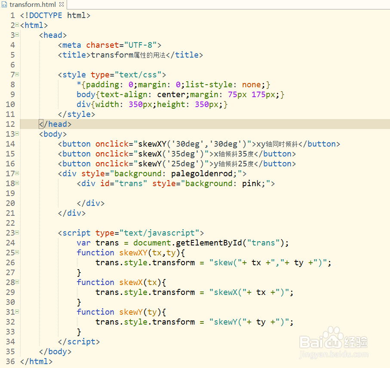Viewport: 390px width, 368px height.
Task: Click the skewY function name on line 31
Action: pos(131,312)
